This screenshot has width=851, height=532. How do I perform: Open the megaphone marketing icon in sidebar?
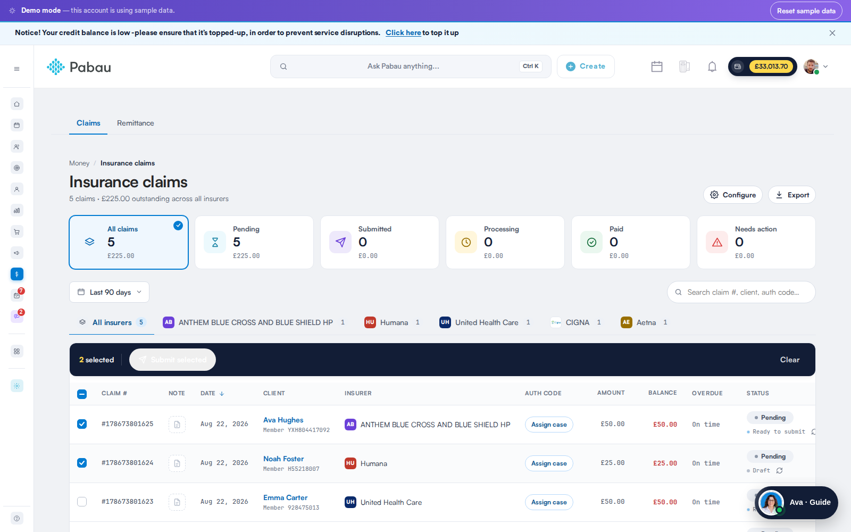[16, 253]
